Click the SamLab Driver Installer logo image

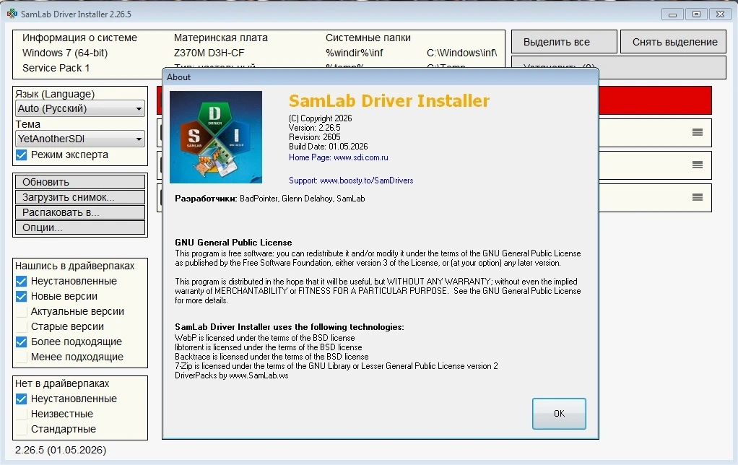click(x=216, y=137)
